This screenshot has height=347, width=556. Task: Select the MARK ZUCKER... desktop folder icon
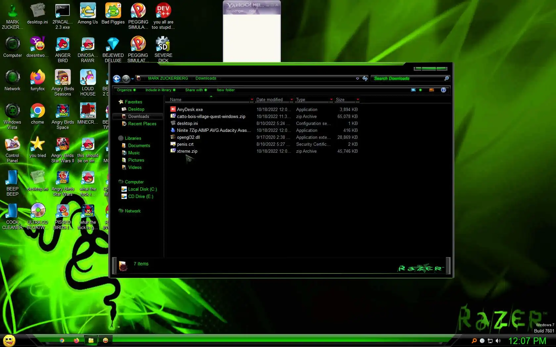point(12,16)
